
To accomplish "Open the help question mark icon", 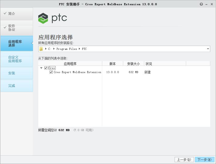I will [201, 4].
